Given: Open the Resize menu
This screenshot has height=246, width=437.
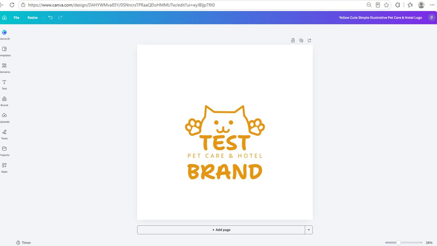Looking at the screenshot, I should tap(32, 17).
